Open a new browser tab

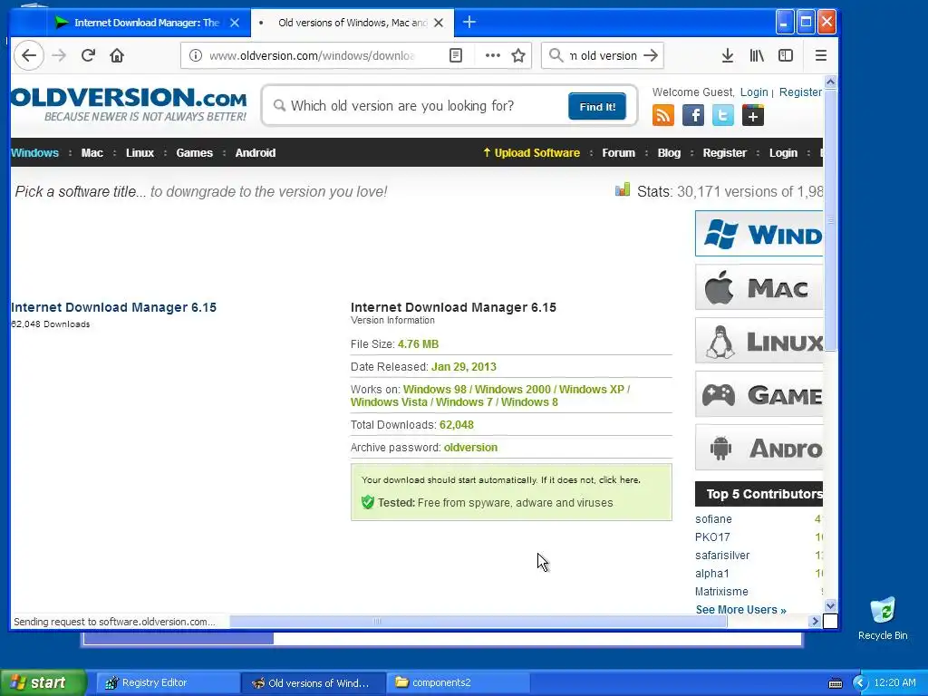pyautogui.click(x=469, y=23)
